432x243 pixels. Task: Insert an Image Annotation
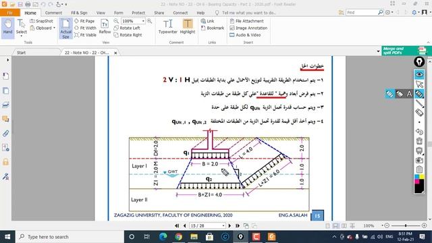[248, 28]
